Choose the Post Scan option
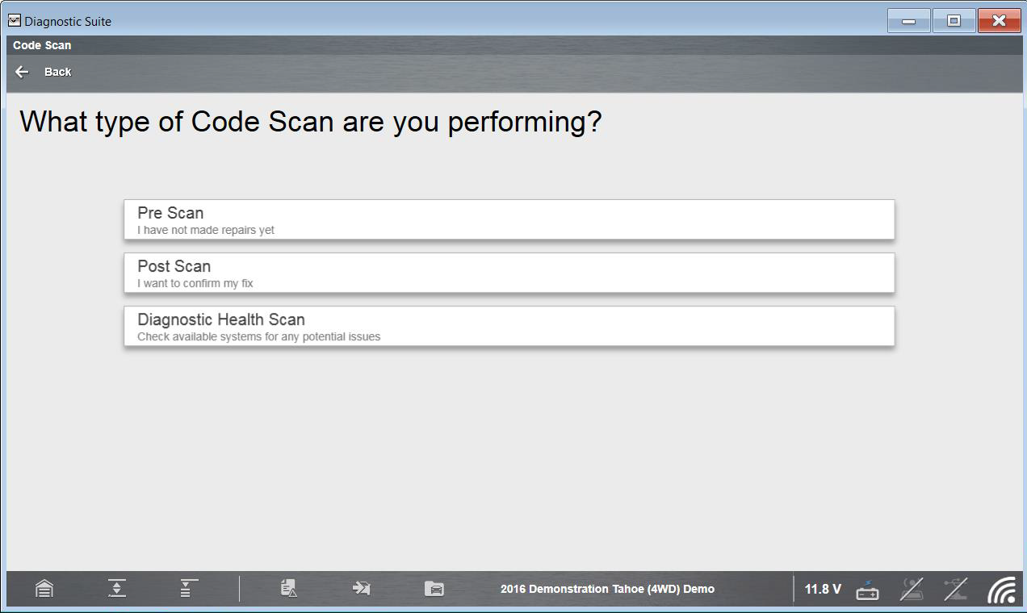Viewport: 1027px width, 613px height. click(509, 273)
